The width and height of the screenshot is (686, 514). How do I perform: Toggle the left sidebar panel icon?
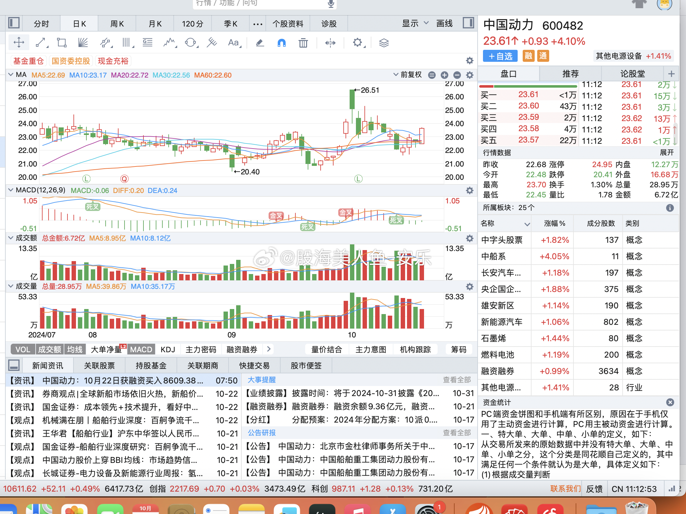tap(14, 23)
